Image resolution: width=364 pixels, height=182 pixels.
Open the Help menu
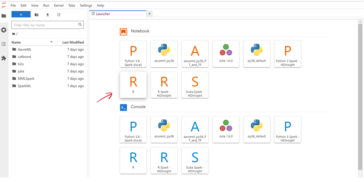click(101, 5)
